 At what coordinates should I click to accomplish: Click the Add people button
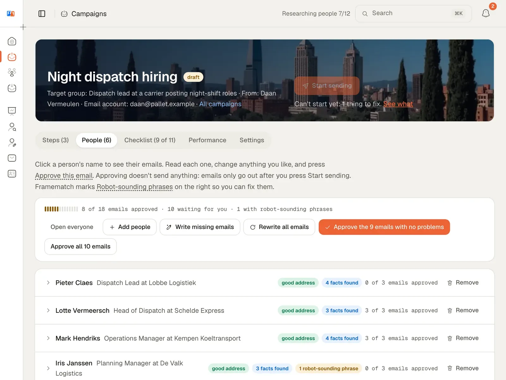[x=130, y=227]
